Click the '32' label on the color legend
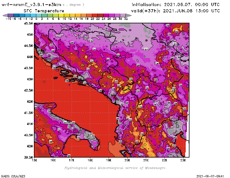This screenshot has height=178, width=230. tap(126, 19)
